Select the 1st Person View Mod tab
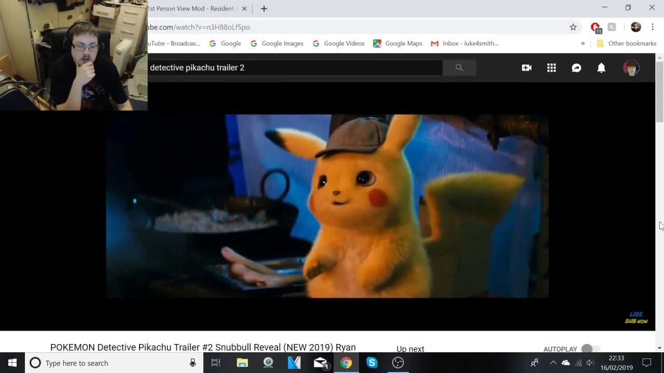The height and width of the screenshot is (373, 664). point(192,9)
